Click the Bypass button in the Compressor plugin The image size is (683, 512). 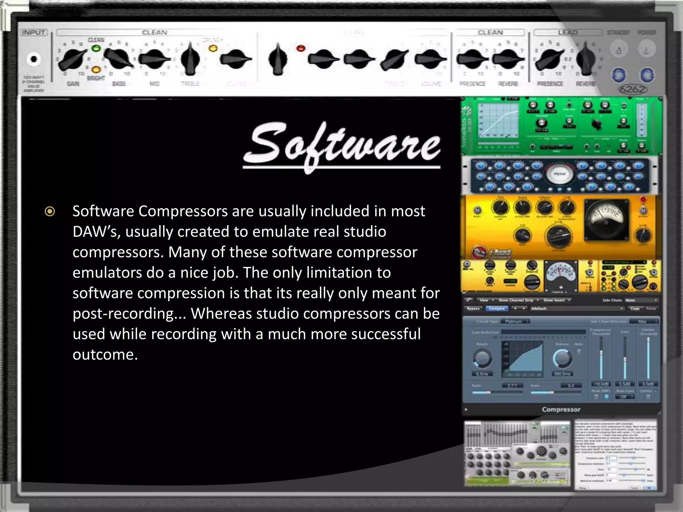pyautogui.click(x=474, y=308)
